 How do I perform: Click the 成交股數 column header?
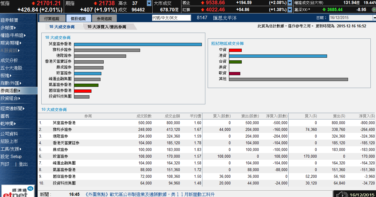click(144, 116)
